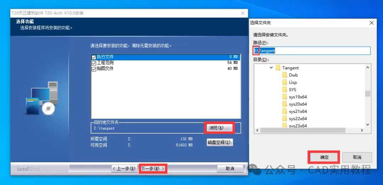383x185 pixels.
Task: Toggle the 工程范例 checkbox
Action: tap(94, 63)
